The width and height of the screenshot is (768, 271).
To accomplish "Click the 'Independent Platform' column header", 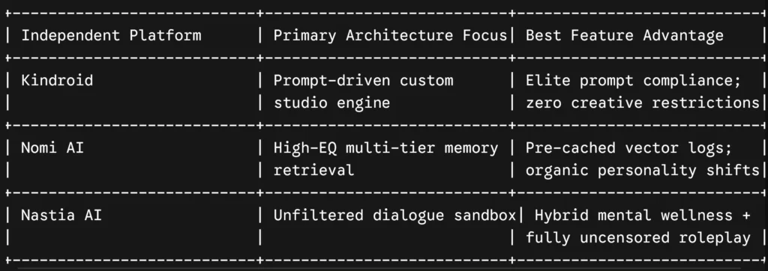I will pos(111,36).
